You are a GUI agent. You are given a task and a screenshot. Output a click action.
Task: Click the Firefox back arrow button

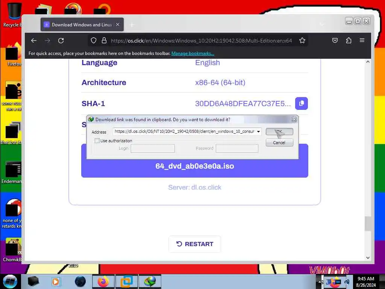[x=34, y=41]
